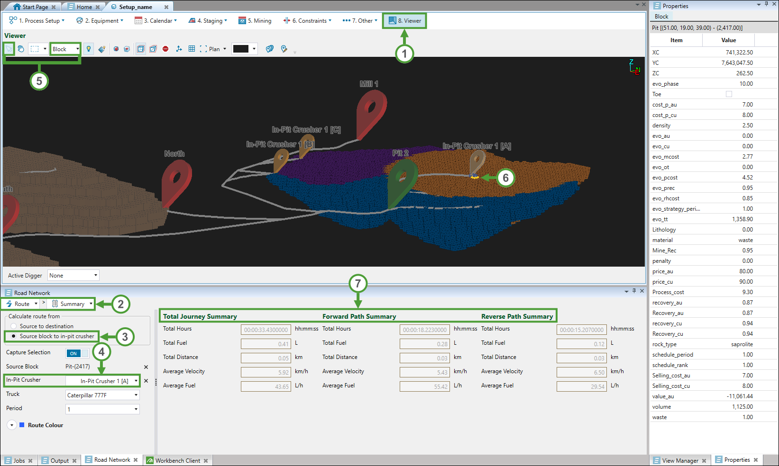The image size is (779, 466).
Task: Select Source to destination radio option
Action: (14, 326)
